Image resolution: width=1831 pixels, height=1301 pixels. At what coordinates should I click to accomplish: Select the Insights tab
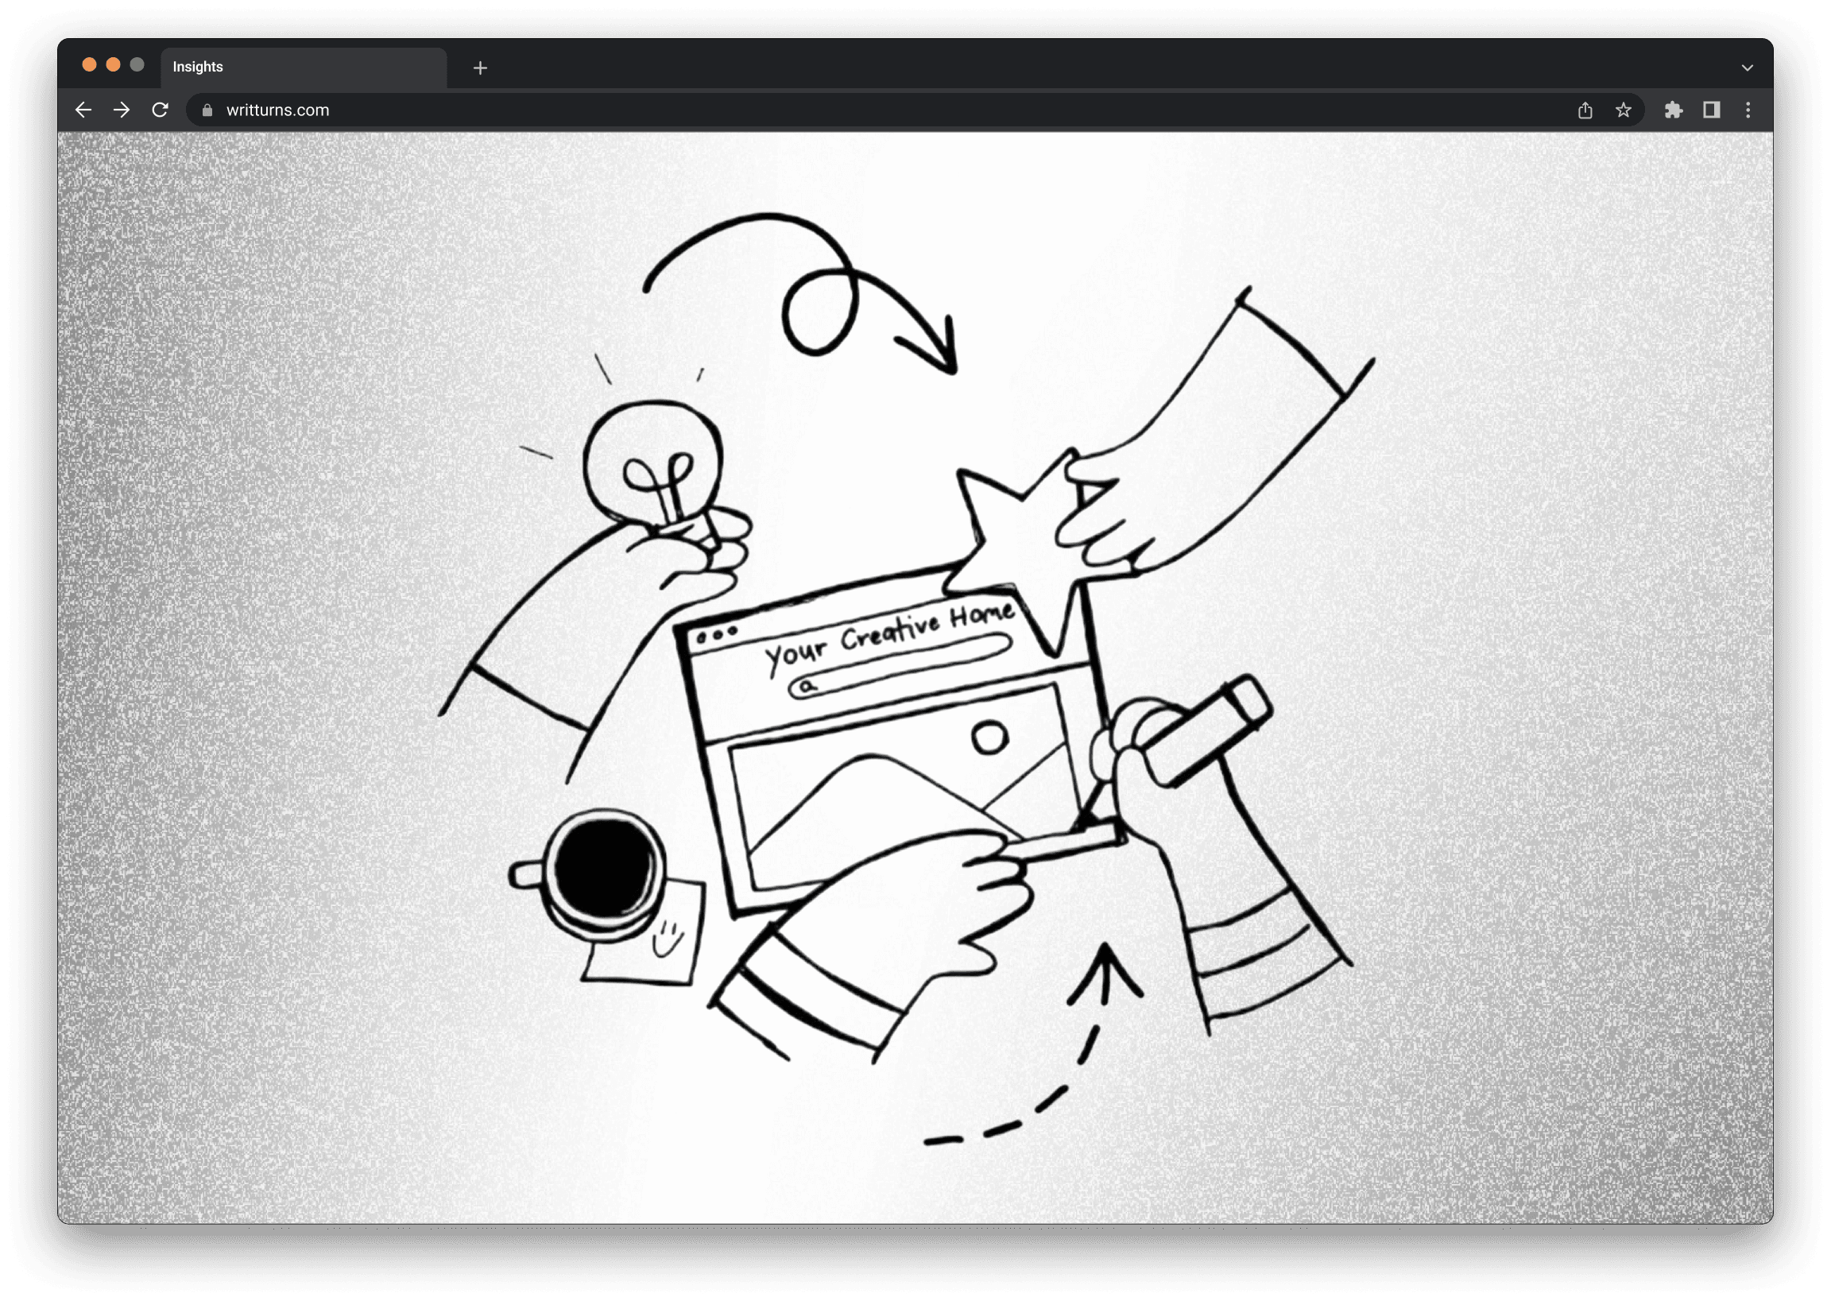[303, 68]
